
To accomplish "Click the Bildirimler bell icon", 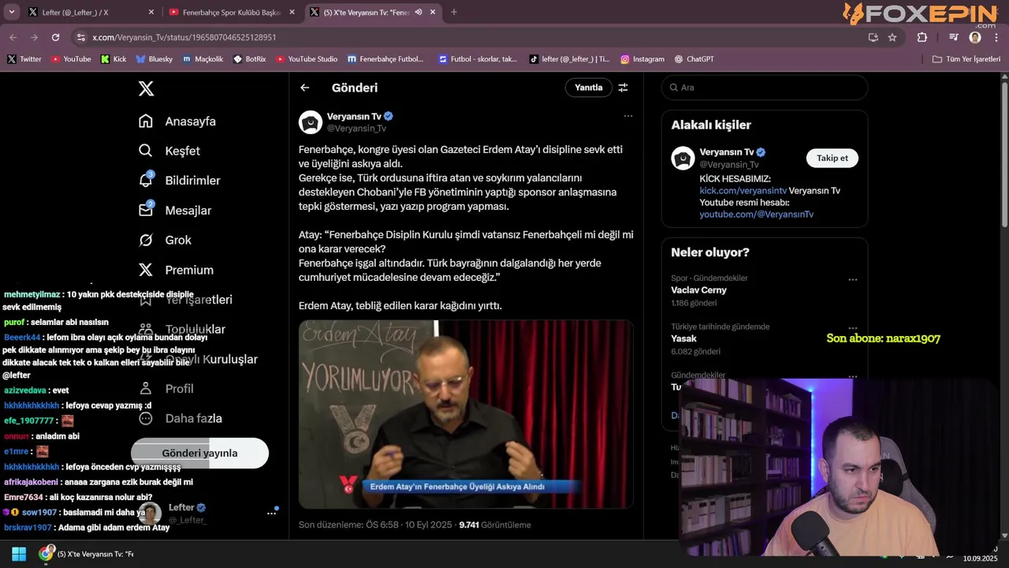I will coord(146,180).
